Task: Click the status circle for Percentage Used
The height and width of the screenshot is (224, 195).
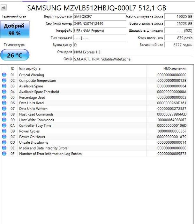Action: point(4,97)
